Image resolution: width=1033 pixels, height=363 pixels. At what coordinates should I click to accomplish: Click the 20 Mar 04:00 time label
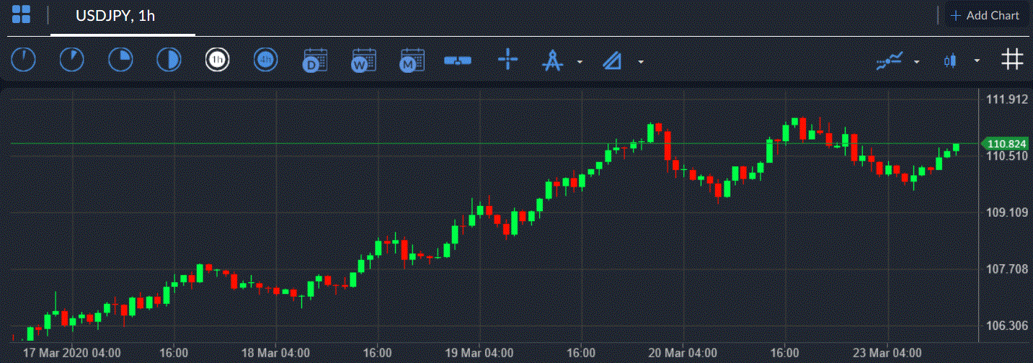[x=683, y=353]
